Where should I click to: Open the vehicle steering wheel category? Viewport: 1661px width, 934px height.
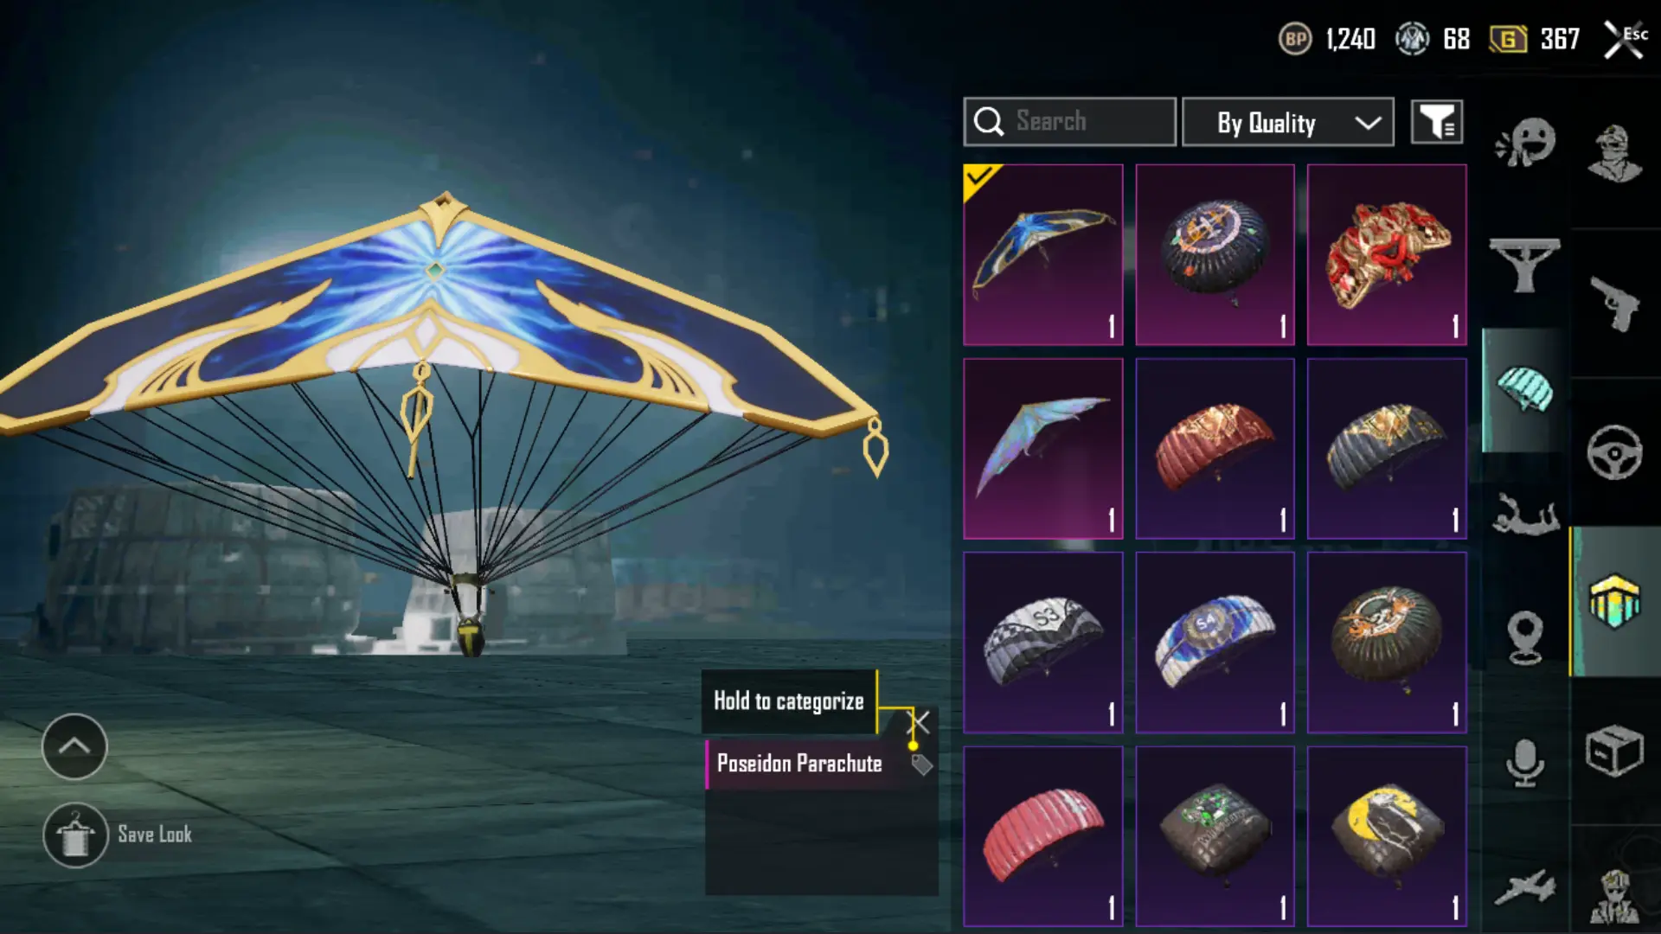click(1614, 452)
